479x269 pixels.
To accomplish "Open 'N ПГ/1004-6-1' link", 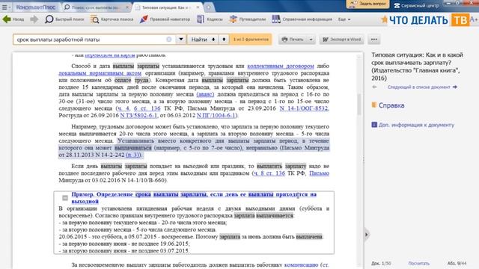I will point(216,115).
